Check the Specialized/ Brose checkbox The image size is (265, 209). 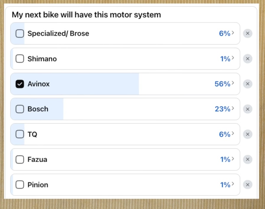tap(20, 34)
